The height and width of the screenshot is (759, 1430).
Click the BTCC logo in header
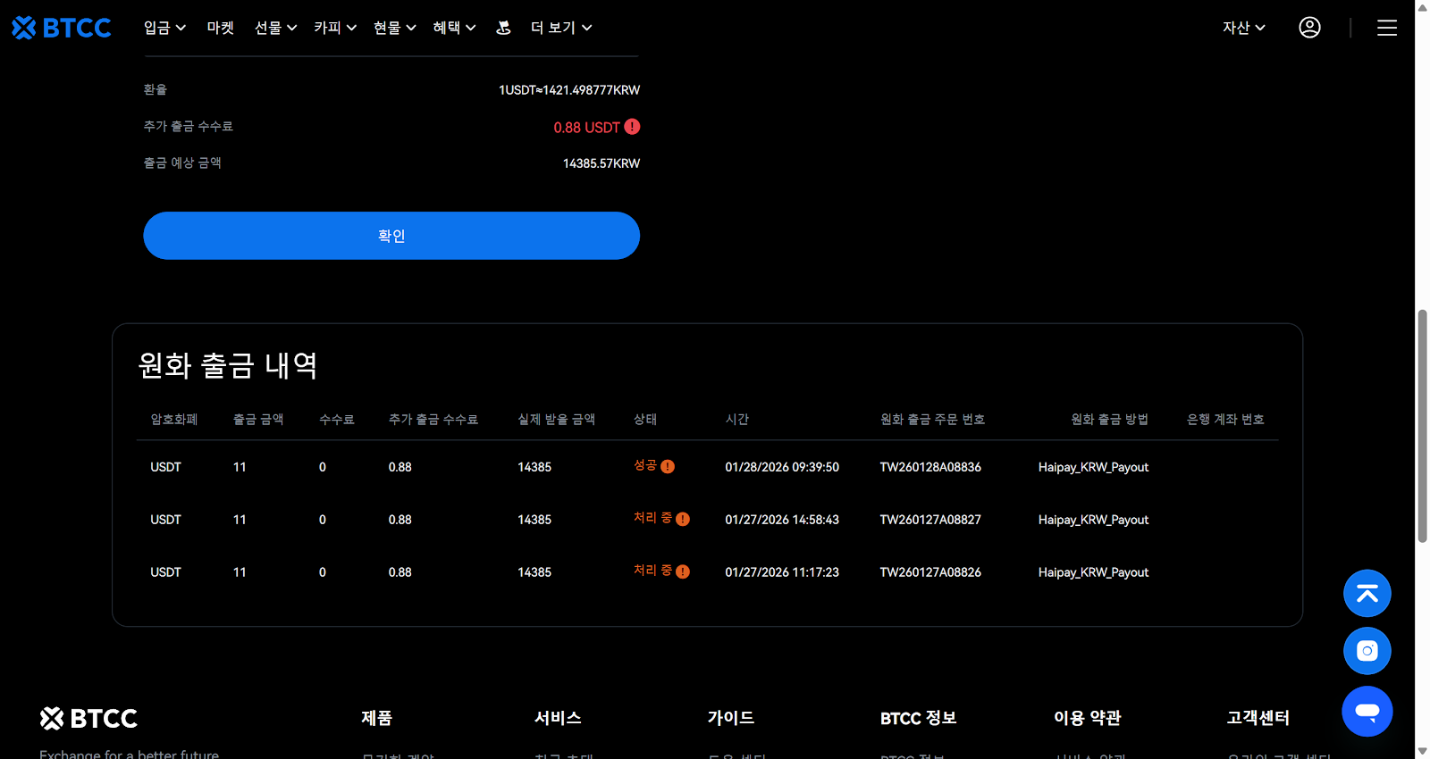(x=61, y=28)
